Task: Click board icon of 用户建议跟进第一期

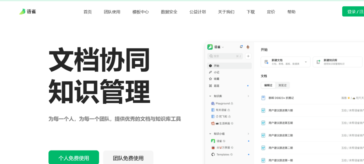Action: pyautogui.click(x=263, y=160)
